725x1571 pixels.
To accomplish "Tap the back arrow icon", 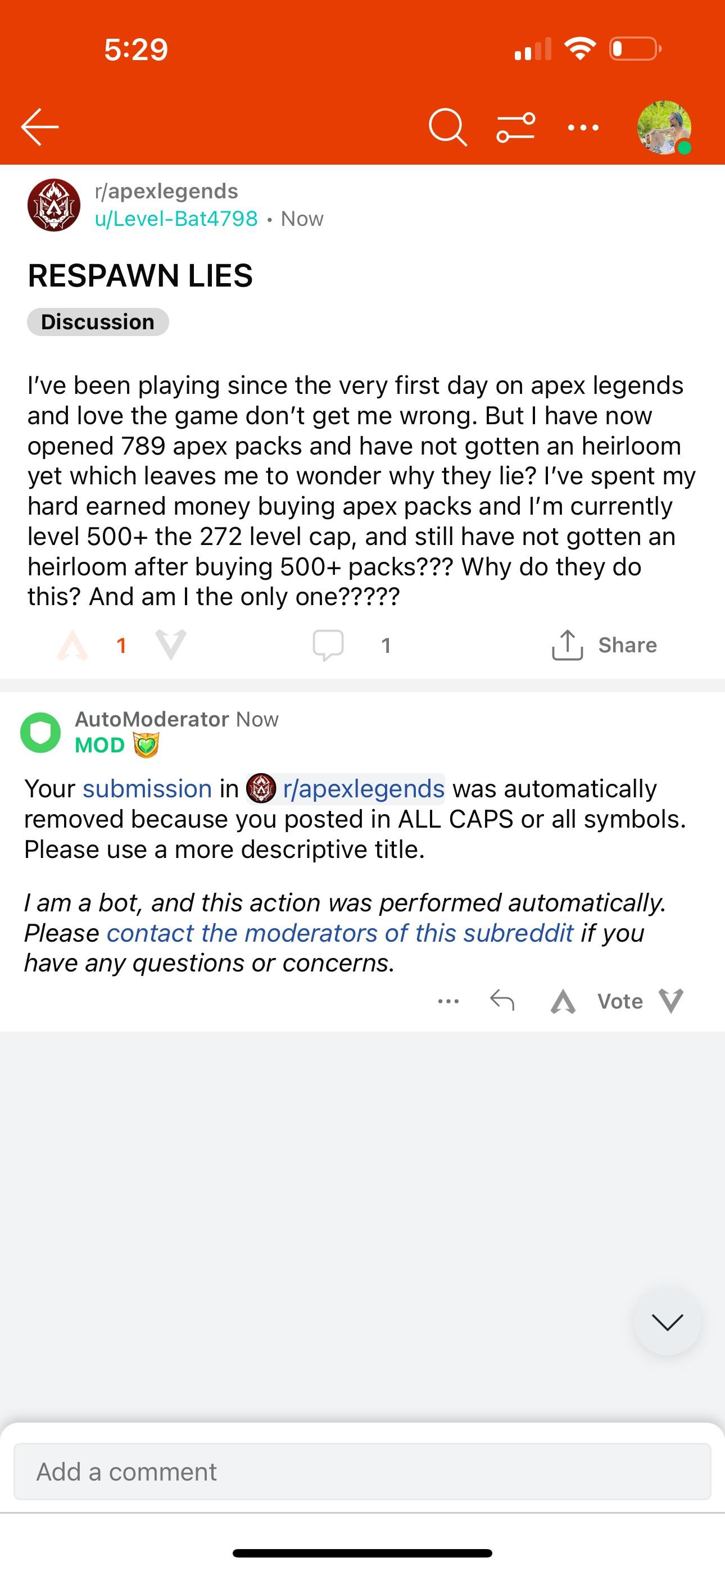I will [40, 127].
